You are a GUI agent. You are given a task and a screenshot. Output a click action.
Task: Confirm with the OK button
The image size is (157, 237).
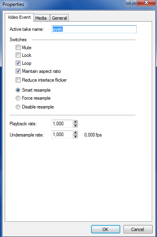[105, 229]
